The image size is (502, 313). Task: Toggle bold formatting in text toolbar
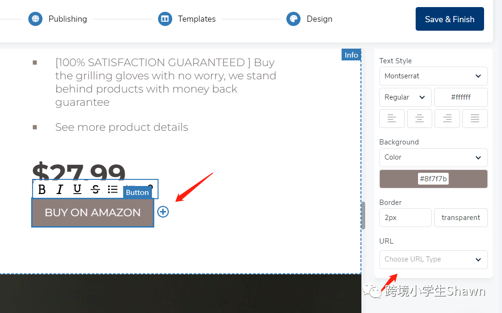click(x=42, y=189)
